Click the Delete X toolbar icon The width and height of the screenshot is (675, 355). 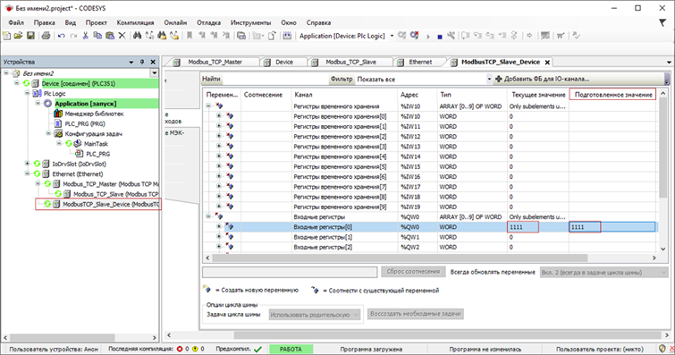click(x=122, y=36)
